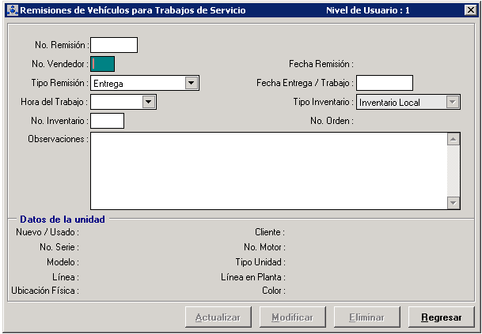Close the Remisiones de Vehículos window
The width and height of the screenshot is (482, 334).
(x=469, y=10)
